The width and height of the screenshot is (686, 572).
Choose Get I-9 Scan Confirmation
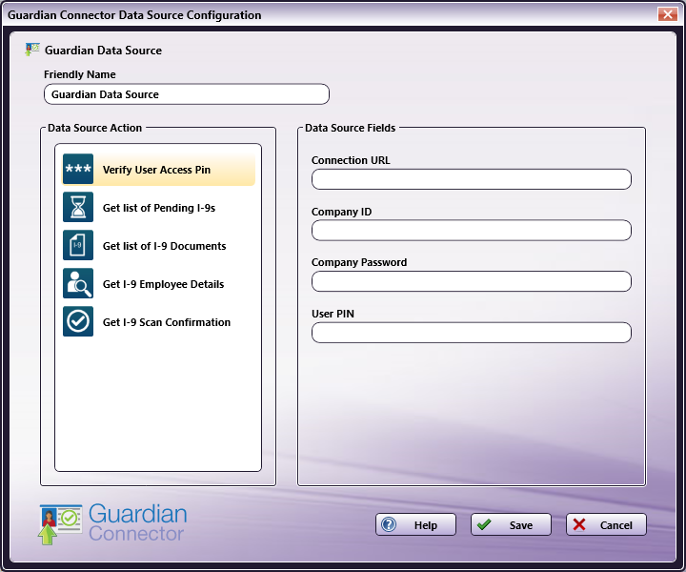coord(166,322)
